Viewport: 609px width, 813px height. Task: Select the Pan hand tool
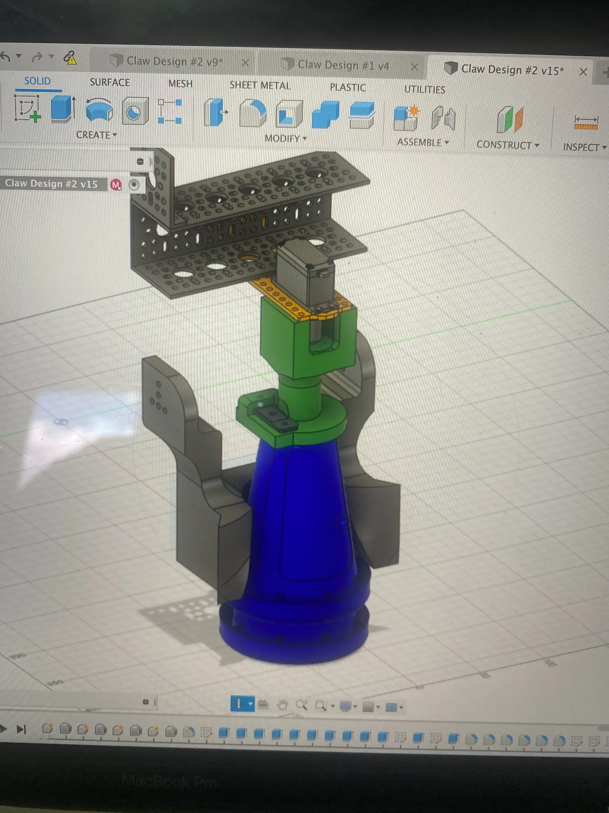click(282, 705)
